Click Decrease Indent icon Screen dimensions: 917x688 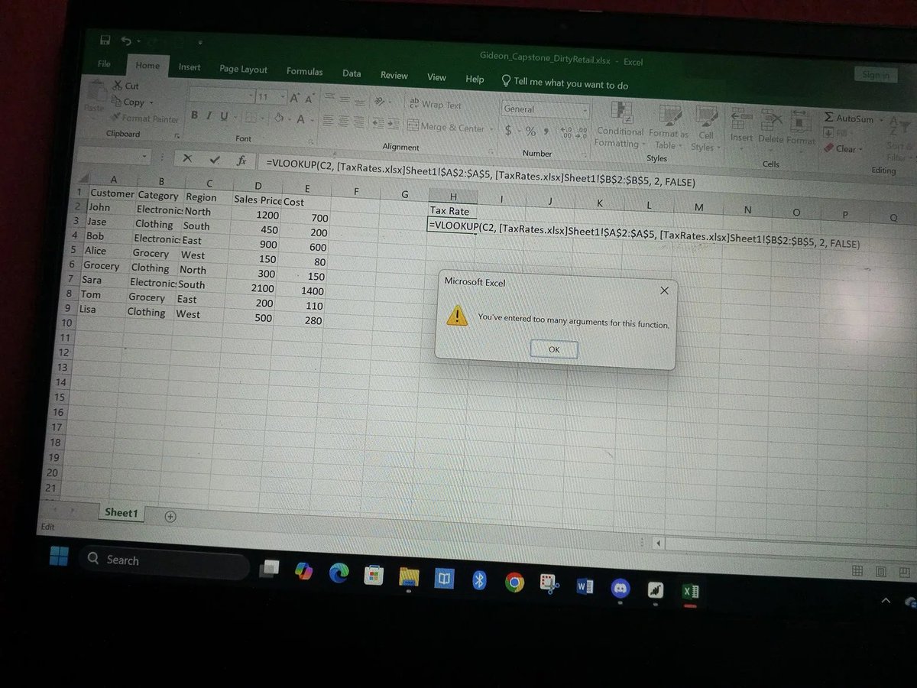pyautogui.click(x=377, y=123)
